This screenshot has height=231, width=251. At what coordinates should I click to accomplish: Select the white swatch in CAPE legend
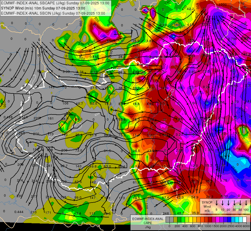[x=244, y=220]
